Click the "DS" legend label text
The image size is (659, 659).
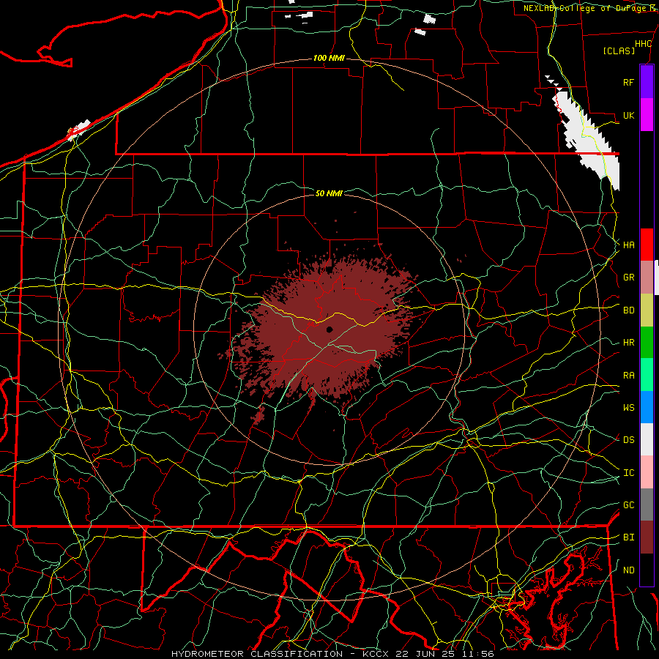(628, 440)
